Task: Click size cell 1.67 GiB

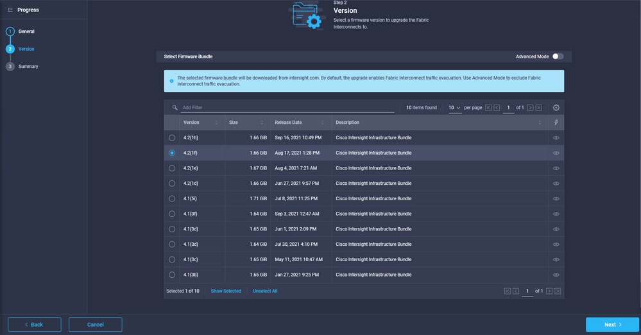Action: [259, 168]
